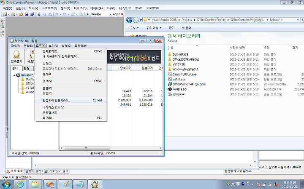Click Projects segment in Explorer address breadcrumb
This screenshot has height=189, width=304.
coord(187,20)
